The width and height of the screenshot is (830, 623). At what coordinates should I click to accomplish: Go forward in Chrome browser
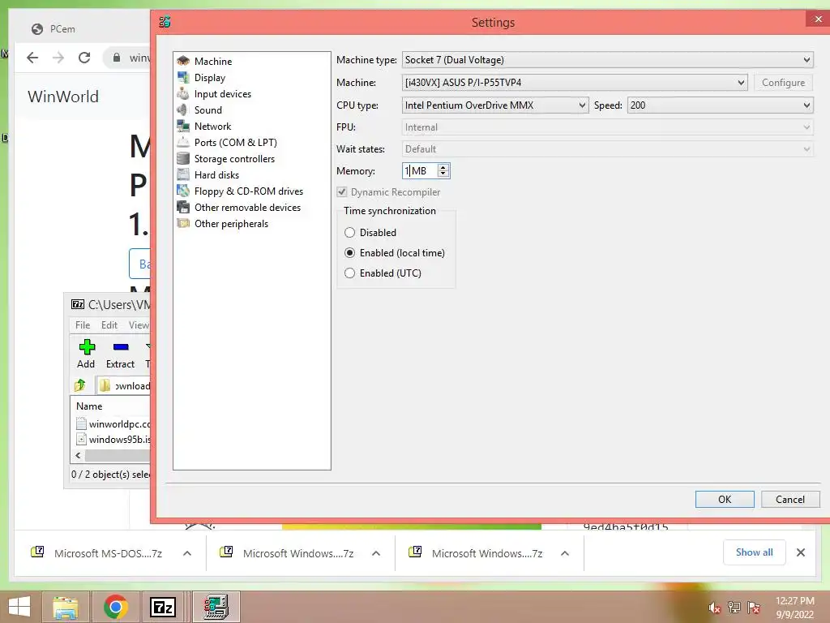[x=58, y=58]
